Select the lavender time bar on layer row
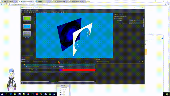This screenshot has width=170, height=96. (x=61, y=66)
